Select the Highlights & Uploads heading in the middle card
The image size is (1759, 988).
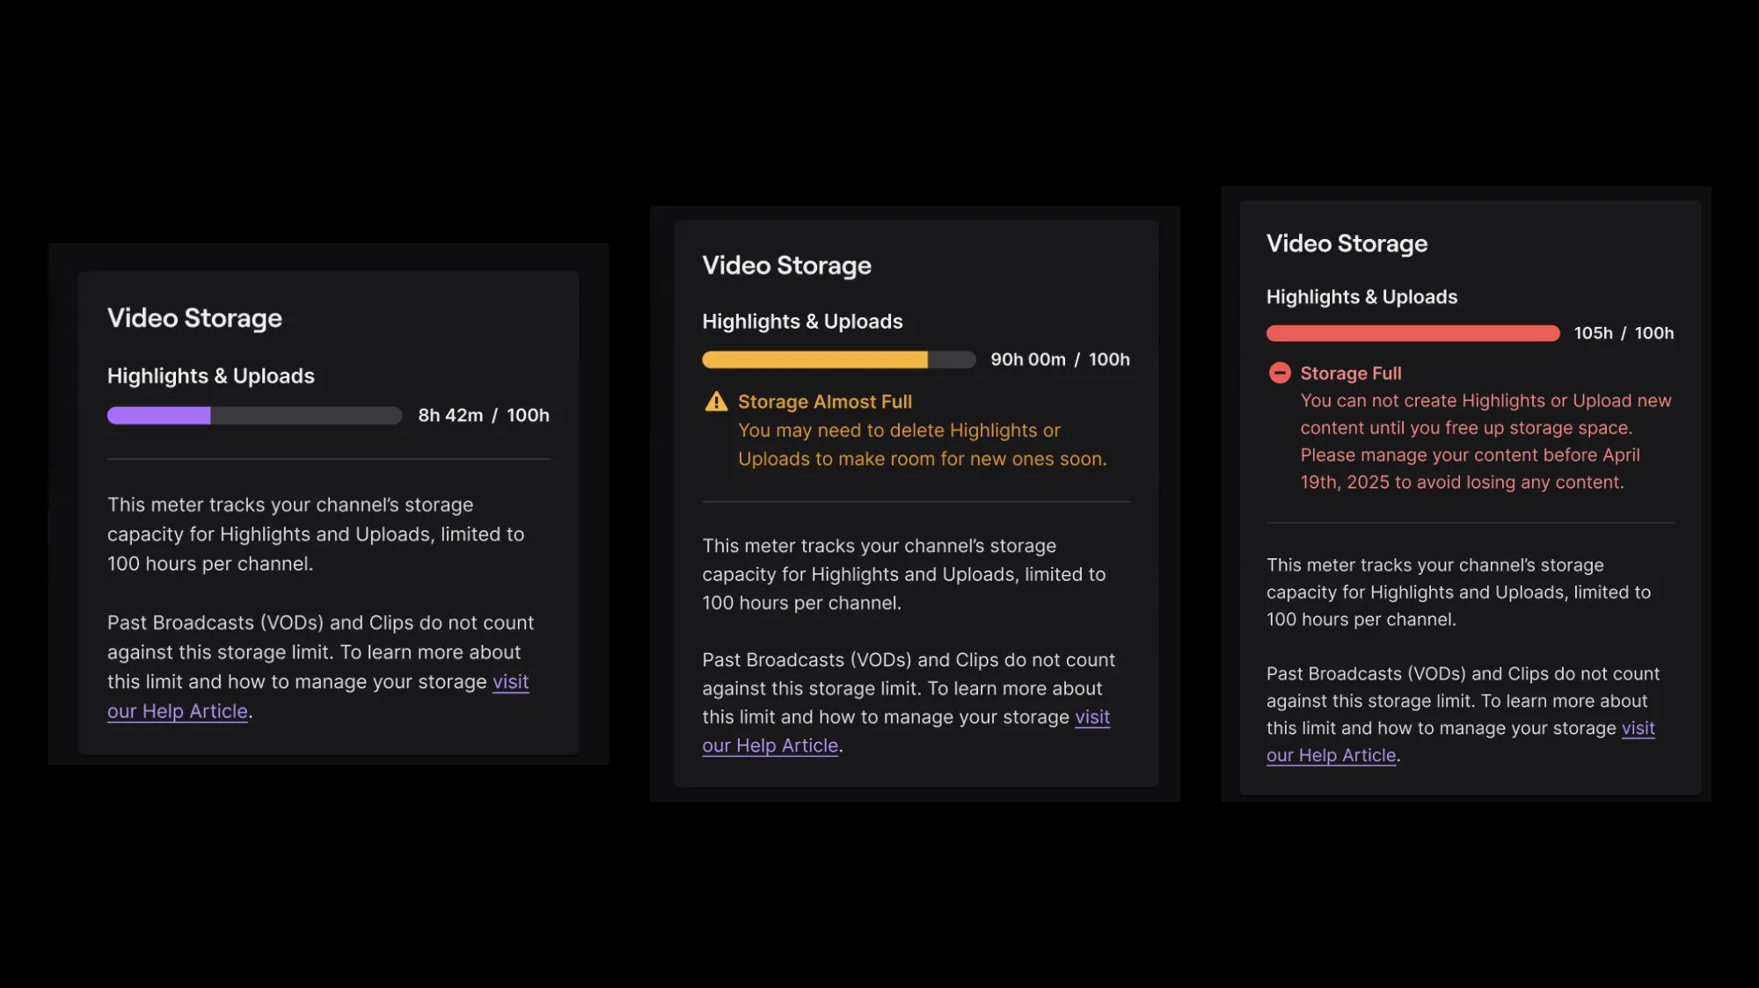pos(802,321)
